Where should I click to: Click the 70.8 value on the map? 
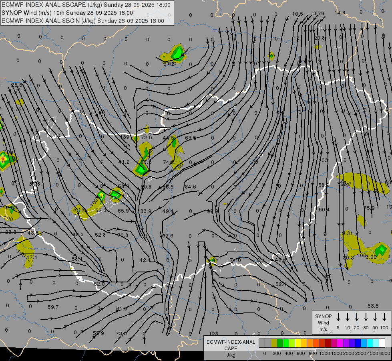(123, 235)
